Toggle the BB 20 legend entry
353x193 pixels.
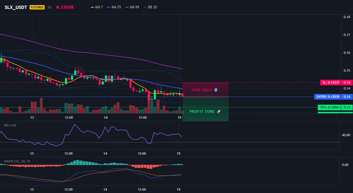coord(150,7)
